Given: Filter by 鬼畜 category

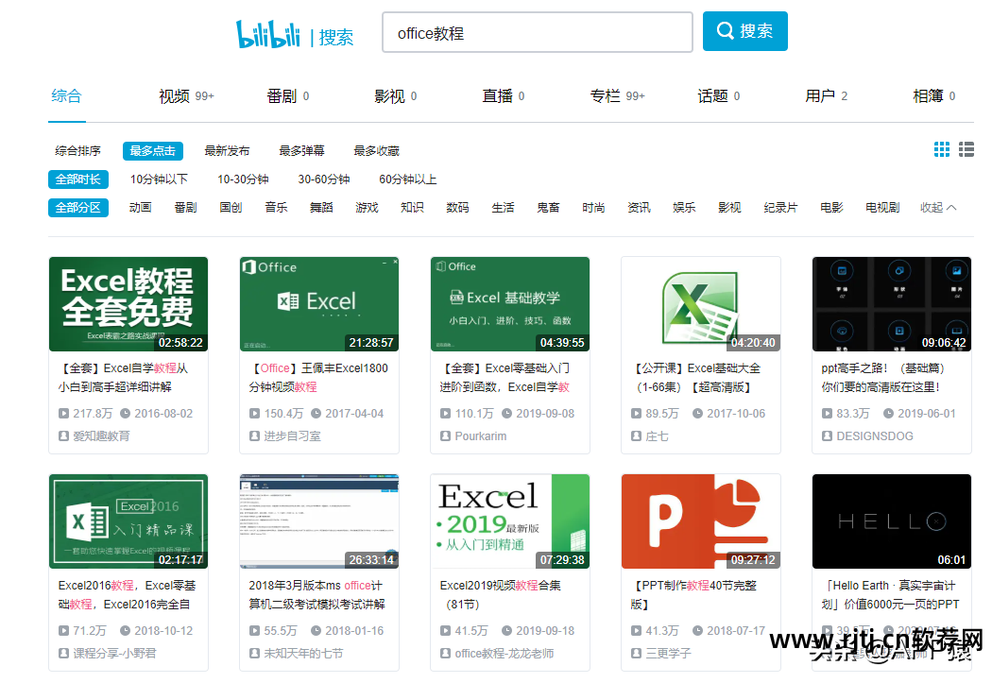Looking at the screenshot, I should pos(549,208).
